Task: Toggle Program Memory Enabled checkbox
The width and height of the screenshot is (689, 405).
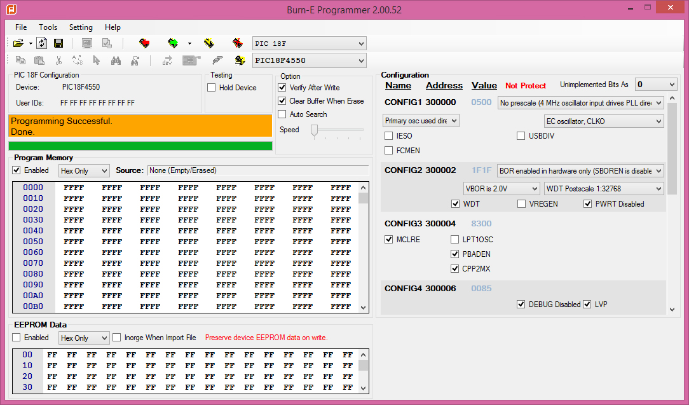Action: pos(17,170)
